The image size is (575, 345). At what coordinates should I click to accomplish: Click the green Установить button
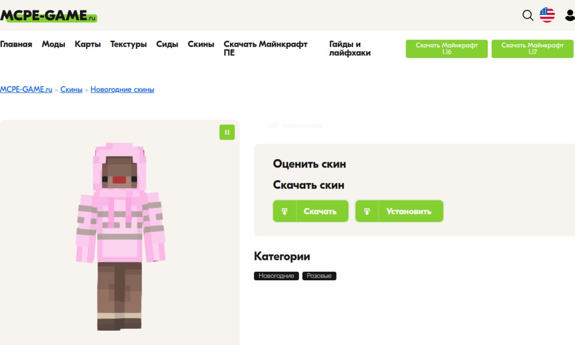(x=399, y=211)
